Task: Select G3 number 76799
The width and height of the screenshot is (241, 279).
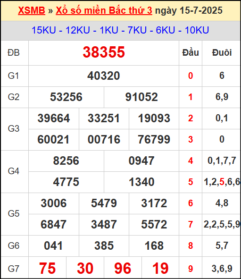Action: pyautogui.click(x=154, y=140)
